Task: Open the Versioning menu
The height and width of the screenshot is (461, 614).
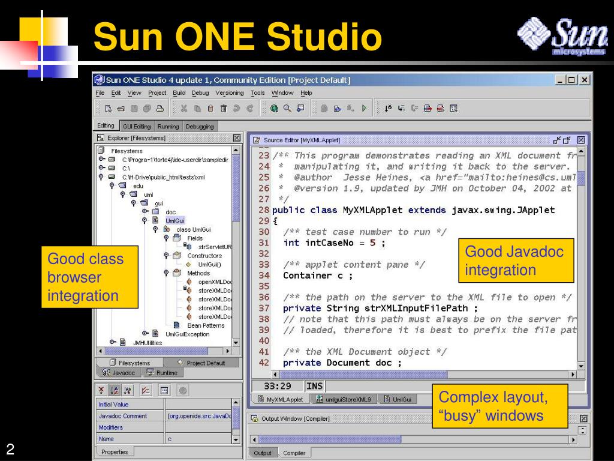Action: coord(230,93)
